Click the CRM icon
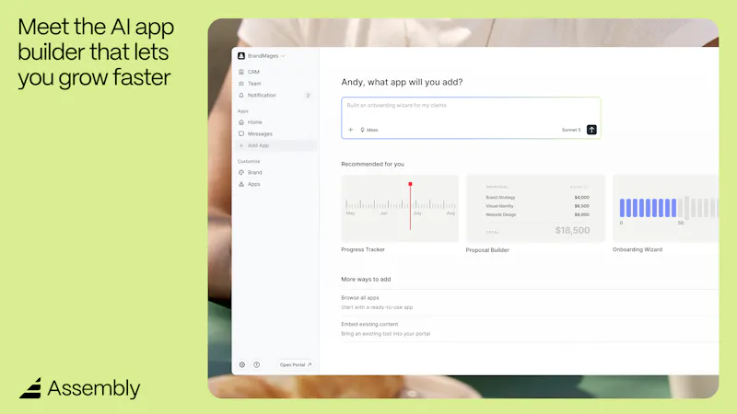The height and width of the screenshot is (414, 737). click(241, 72)
